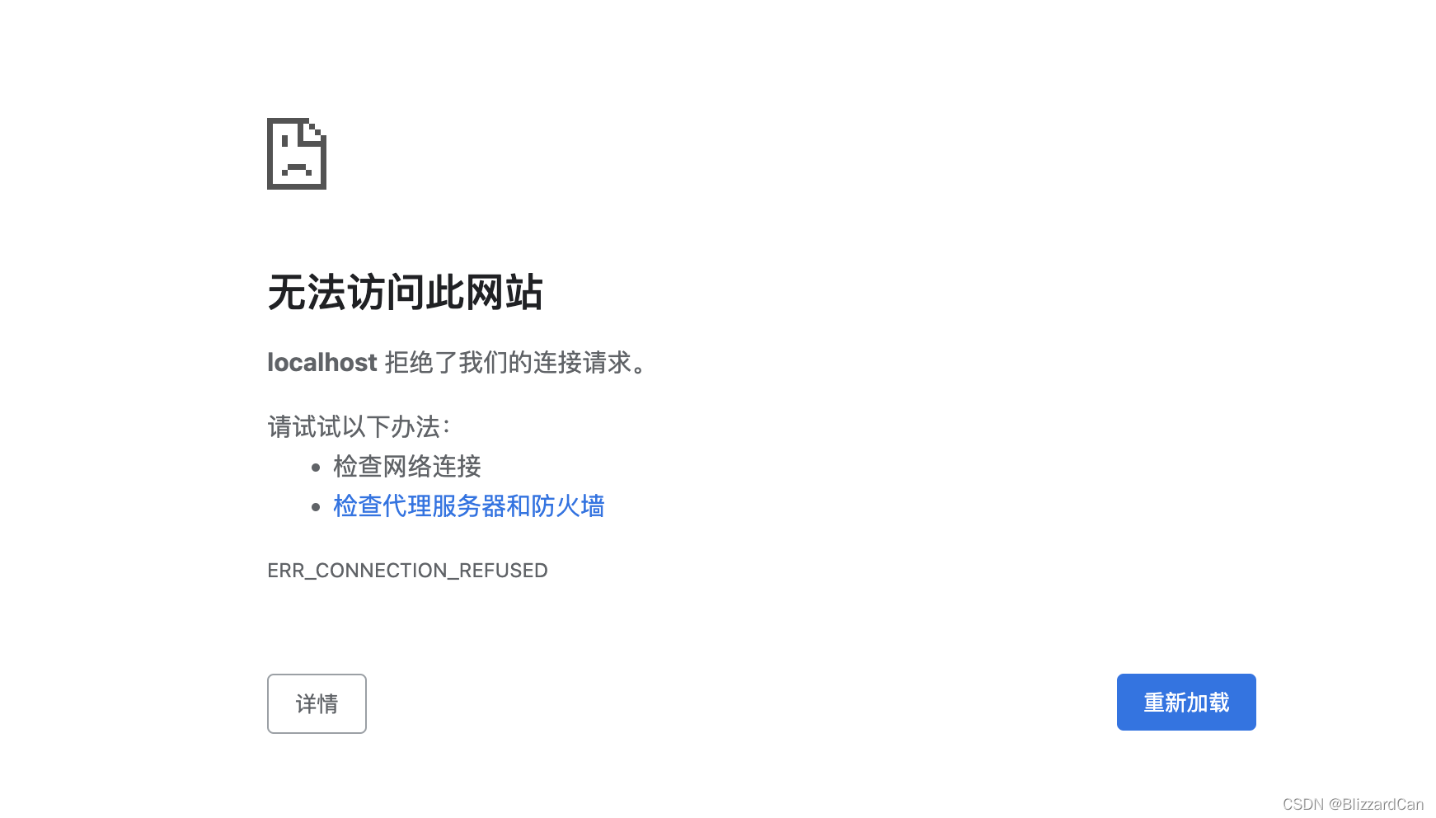
Task: Click the @BlizzardCan author watermark
Action: [x=1377, y=804]
